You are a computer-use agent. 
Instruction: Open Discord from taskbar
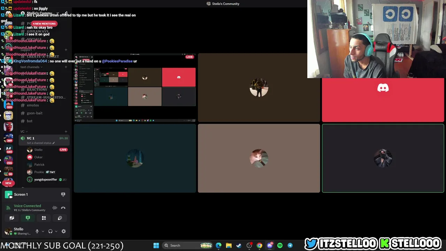pyautogui.click(x=270, y=245)
